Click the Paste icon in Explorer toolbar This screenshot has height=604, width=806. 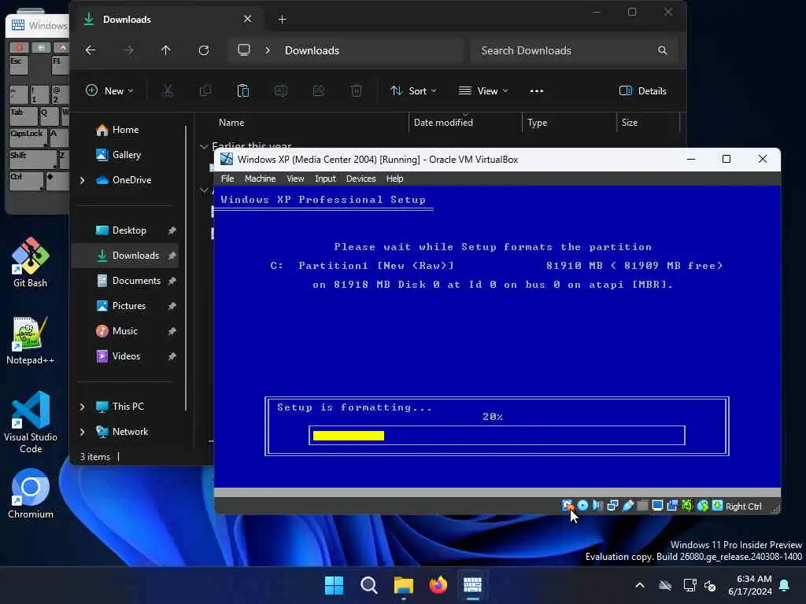243,91
